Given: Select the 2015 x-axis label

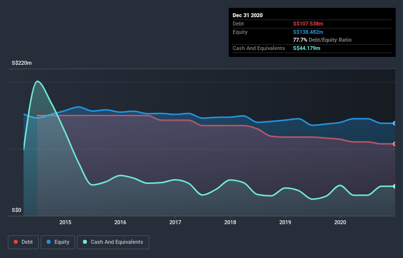Looking at the screenshot, I should (65, 222).
